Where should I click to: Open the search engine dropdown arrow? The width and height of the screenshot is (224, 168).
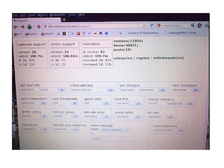(162, 26)
